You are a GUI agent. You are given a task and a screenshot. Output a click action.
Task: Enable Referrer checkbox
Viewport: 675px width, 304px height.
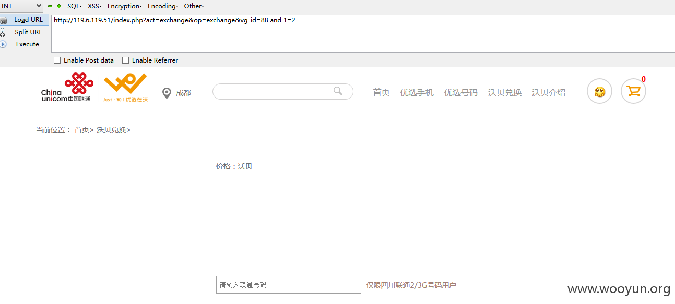125,60
